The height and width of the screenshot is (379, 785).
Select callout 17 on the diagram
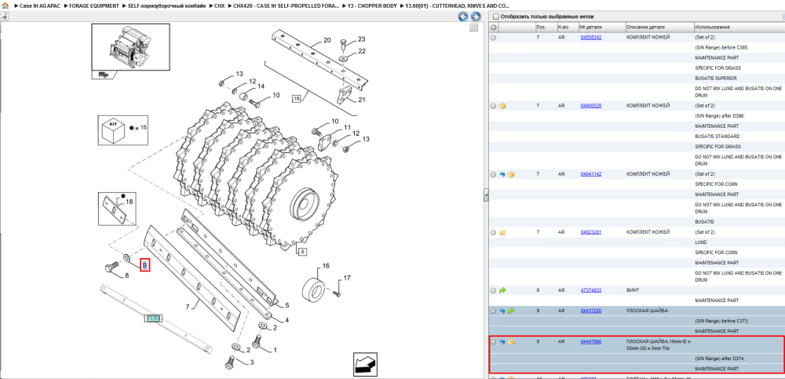(x=347, y=278)
